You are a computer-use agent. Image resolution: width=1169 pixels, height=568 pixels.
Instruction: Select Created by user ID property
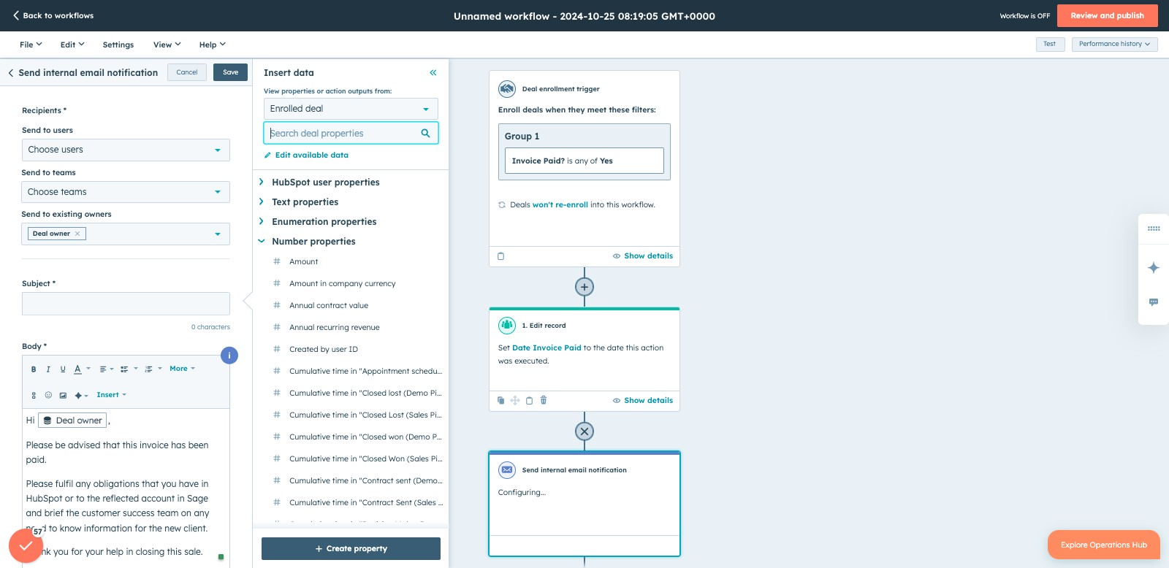point(324,349)
